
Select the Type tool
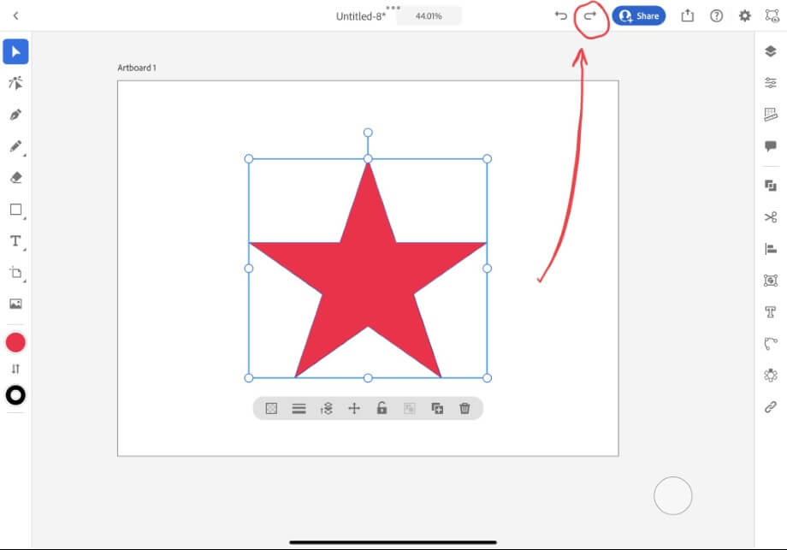pyautogui.click(x=15, y=241)
